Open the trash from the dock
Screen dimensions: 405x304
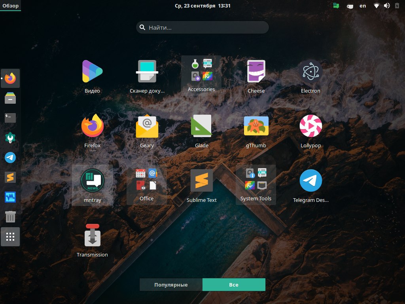[x=10, y=217]
